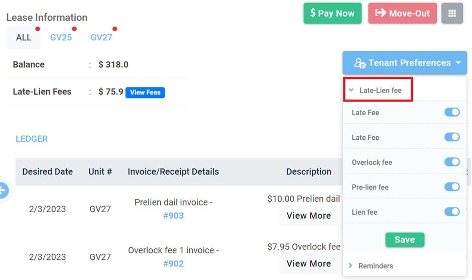
Task: Open invoice #903 link
Action: [x=173, y=216]
